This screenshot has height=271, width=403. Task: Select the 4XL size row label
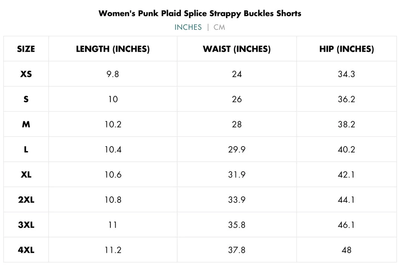tap(26, 250)
